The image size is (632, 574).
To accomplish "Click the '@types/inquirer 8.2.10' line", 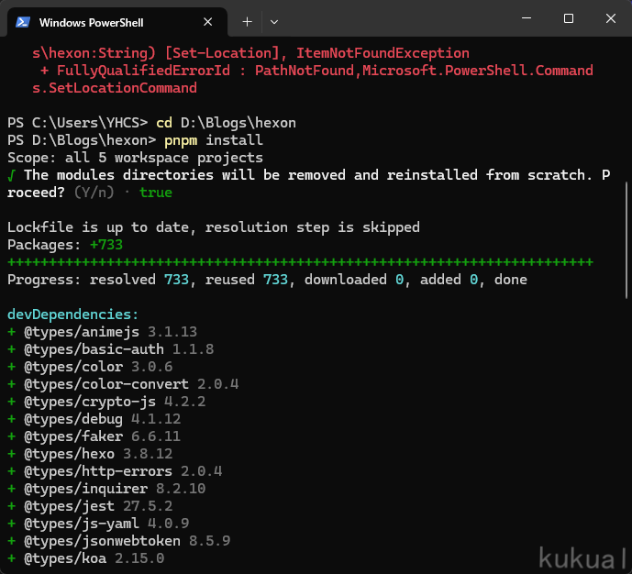I will click(106, 489).
